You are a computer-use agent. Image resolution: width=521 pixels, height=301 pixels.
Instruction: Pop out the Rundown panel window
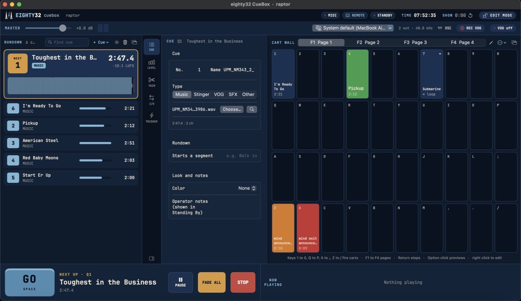[134, 42]
